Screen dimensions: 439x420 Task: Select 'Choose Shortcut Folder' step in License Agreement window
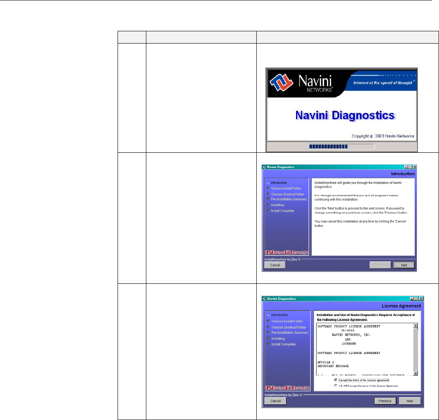[x=289, y=327]
